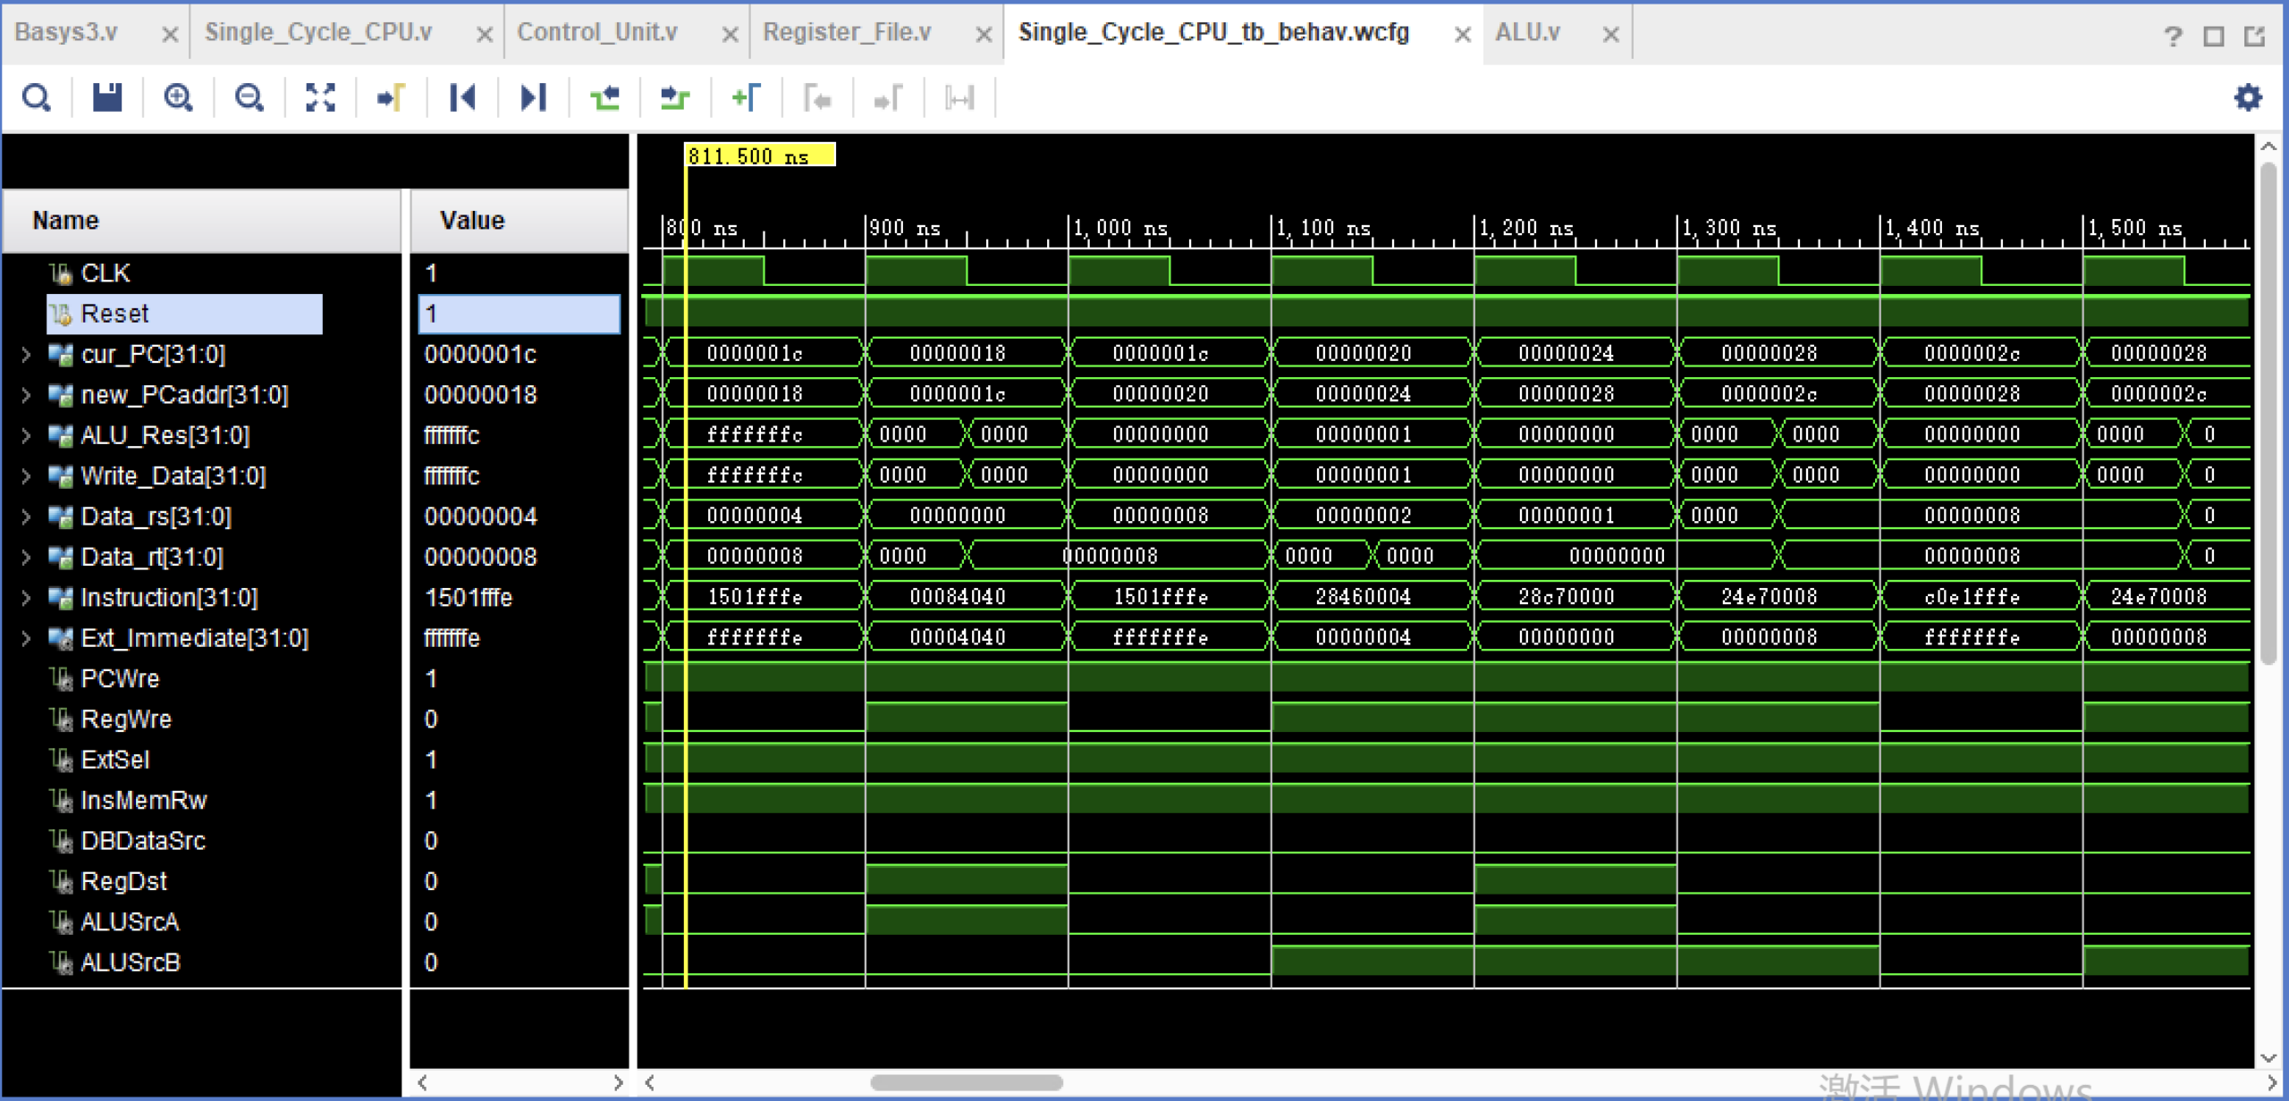
Task: Select the ExtSel signal
Action: click(x=114, y=760)
